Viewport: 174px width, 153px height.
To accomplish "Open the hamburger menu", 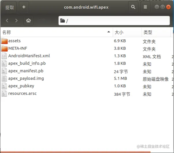I will [145, 7].
